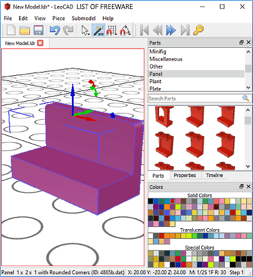Go to previous step
The image size is (253, 277).
[158, 30]
